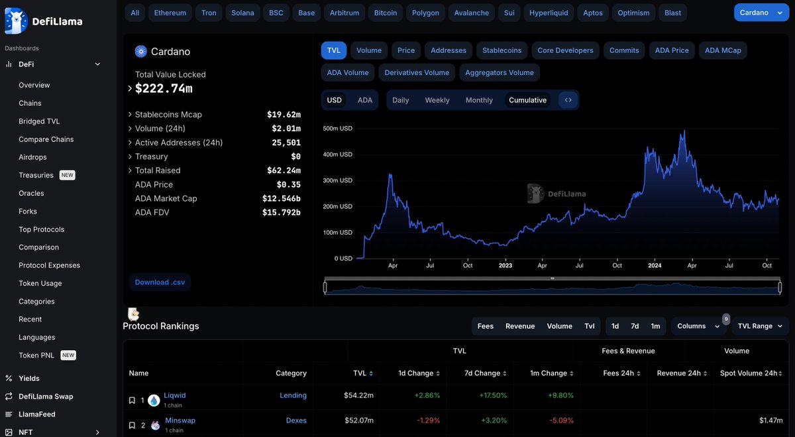
Task: Open Liqwid protocol page
Action: click(175, 395)
